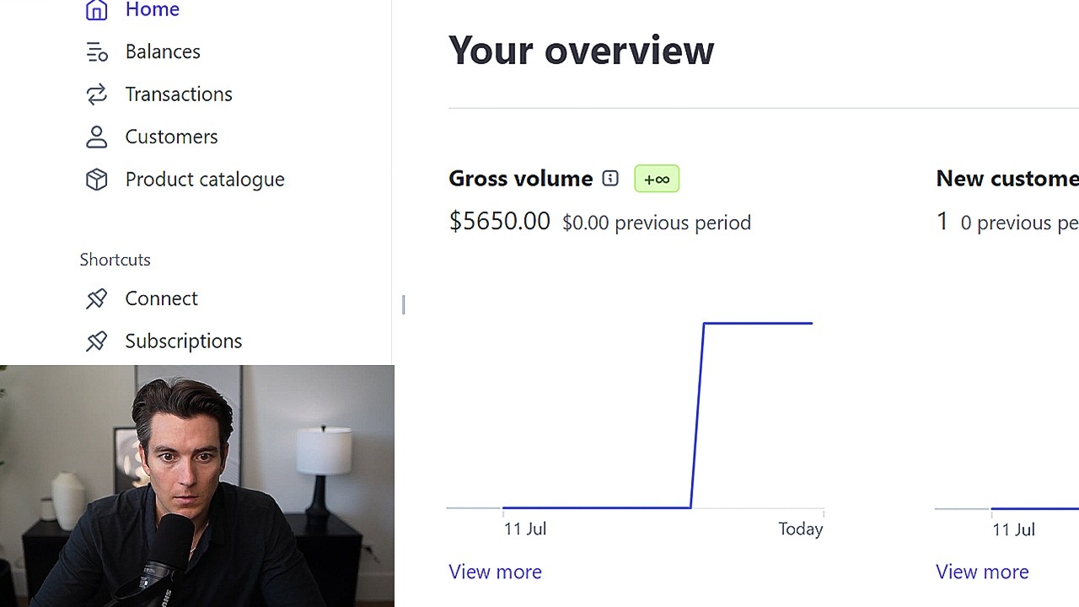The height and width of the screenshot is (607, 1079).
Task: Open the Connect shortcut
Action: click(161, 298)
